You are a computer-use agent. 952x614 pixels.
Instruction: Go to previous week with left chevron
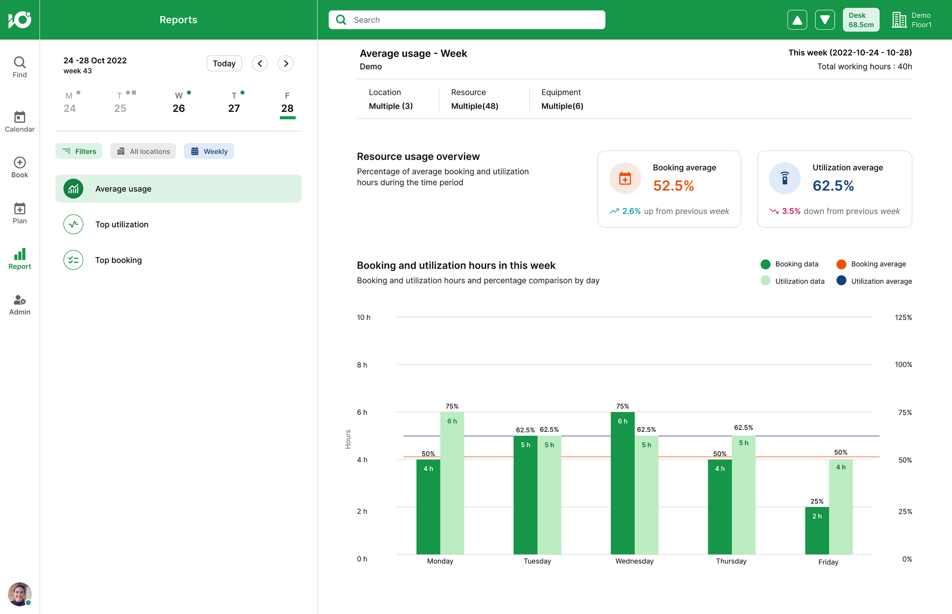coord(260,64)
